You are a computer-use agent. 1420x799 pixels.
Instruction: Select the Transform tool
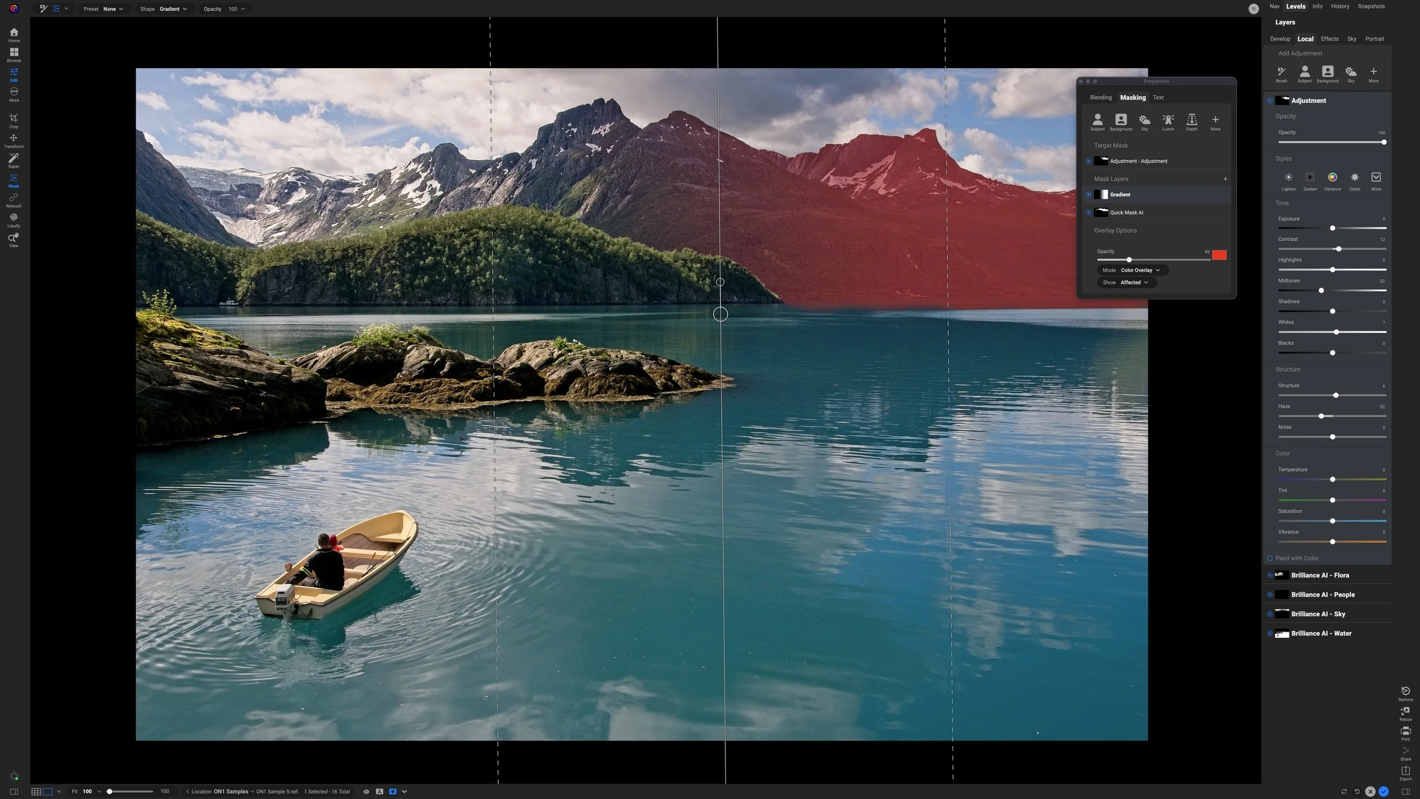point(14,140)
